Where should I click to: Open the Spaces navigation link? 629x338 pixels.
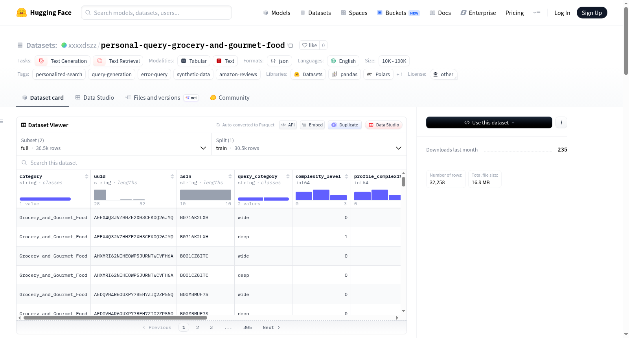[354, 13]
